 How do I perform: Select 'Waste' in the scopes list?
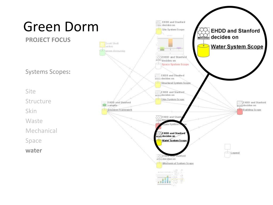34,121
